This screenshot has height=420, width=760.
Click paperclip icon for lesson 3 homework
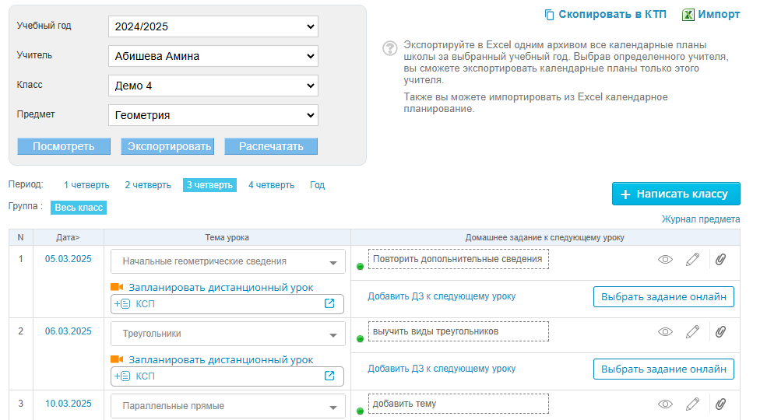tap(720, 404)
